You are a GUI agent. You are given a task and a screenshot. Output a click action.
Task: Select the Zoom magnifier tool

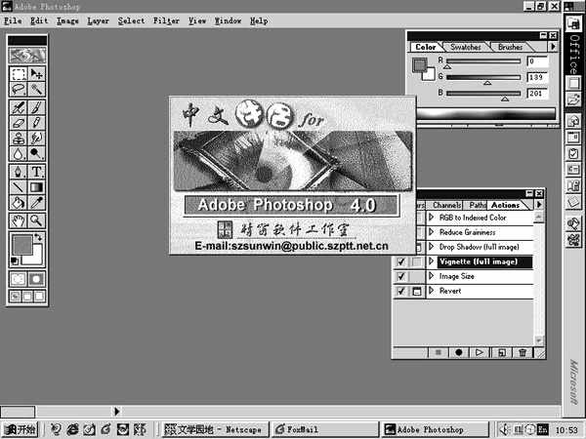(x=36, y=220)
